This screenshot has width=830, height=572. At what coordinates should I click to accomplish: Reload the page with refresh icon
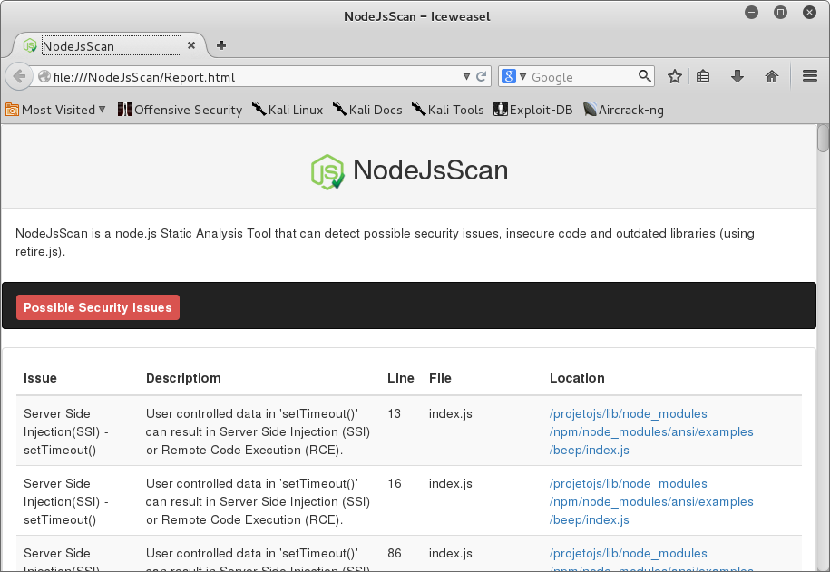[x=481, y=77]
